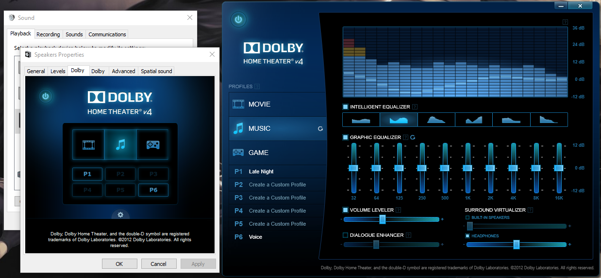601x278 pixels.
Task: Select P3 Create a Custom Profile
Action: [278, 198]
